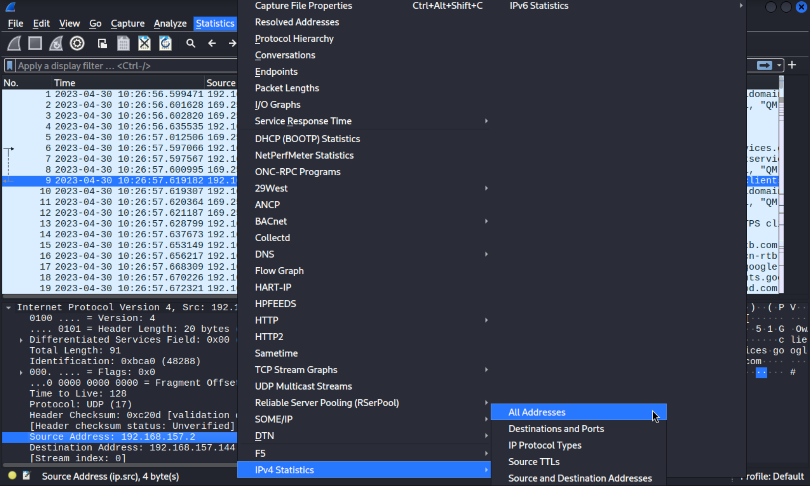810x486 pixels.
Task: Expand the Flags: 0x0 row
Action: [21, 372]
